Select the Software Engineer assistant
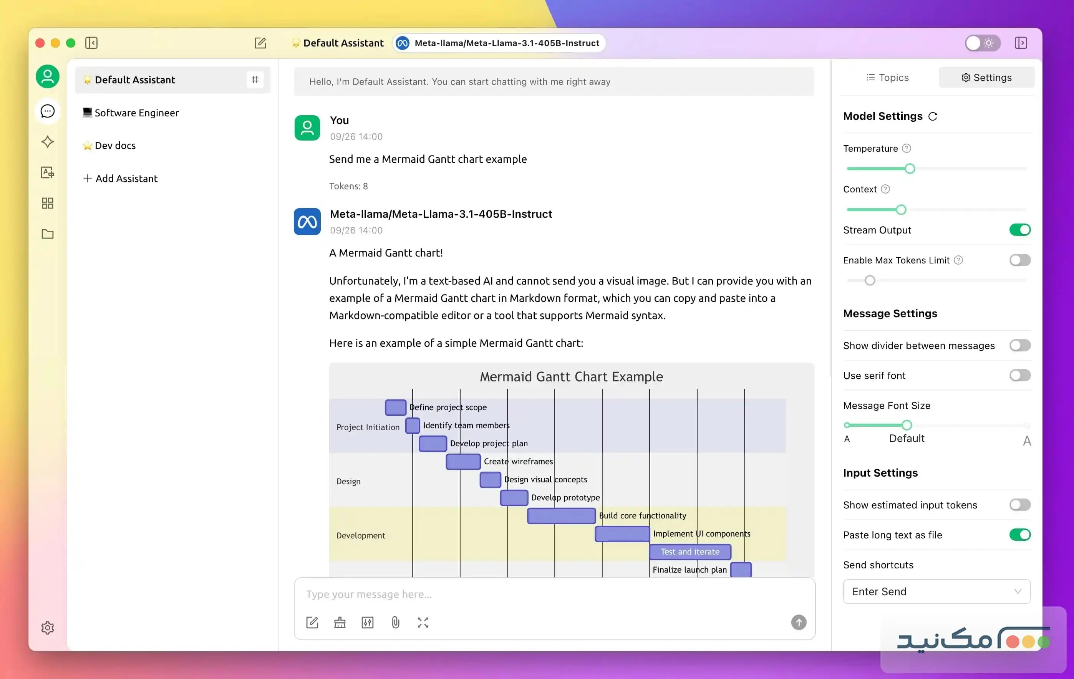The height and width of the screenshot is (679, 1074). (136, 113)
